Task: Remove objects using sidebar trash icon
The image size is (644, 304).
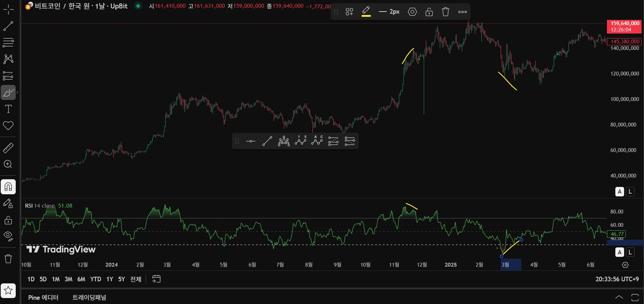Action: click(8, 259)
